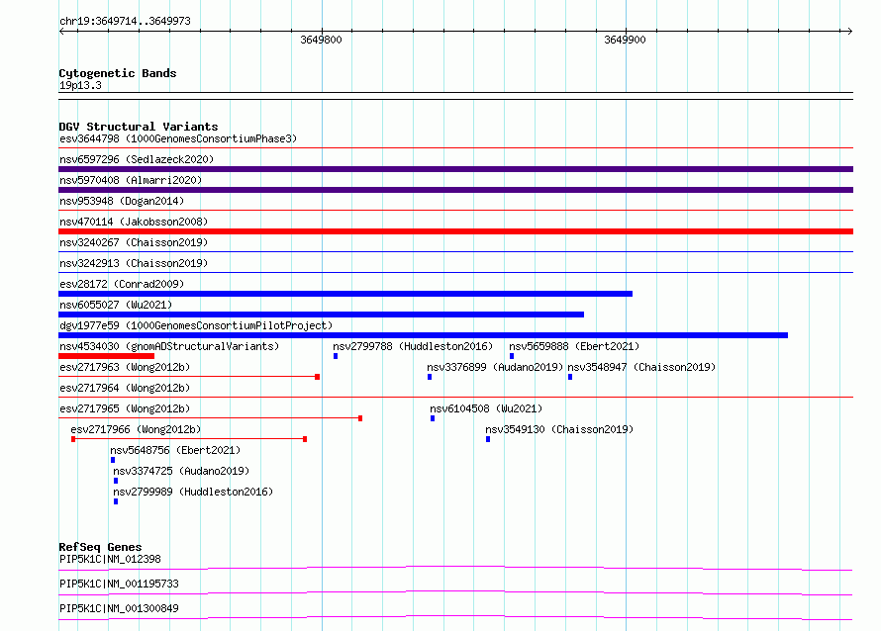The width and height of the screenshot is (881, 631).
Task: Click the blue marker under nsv5648756
Action: click(113, 460)
